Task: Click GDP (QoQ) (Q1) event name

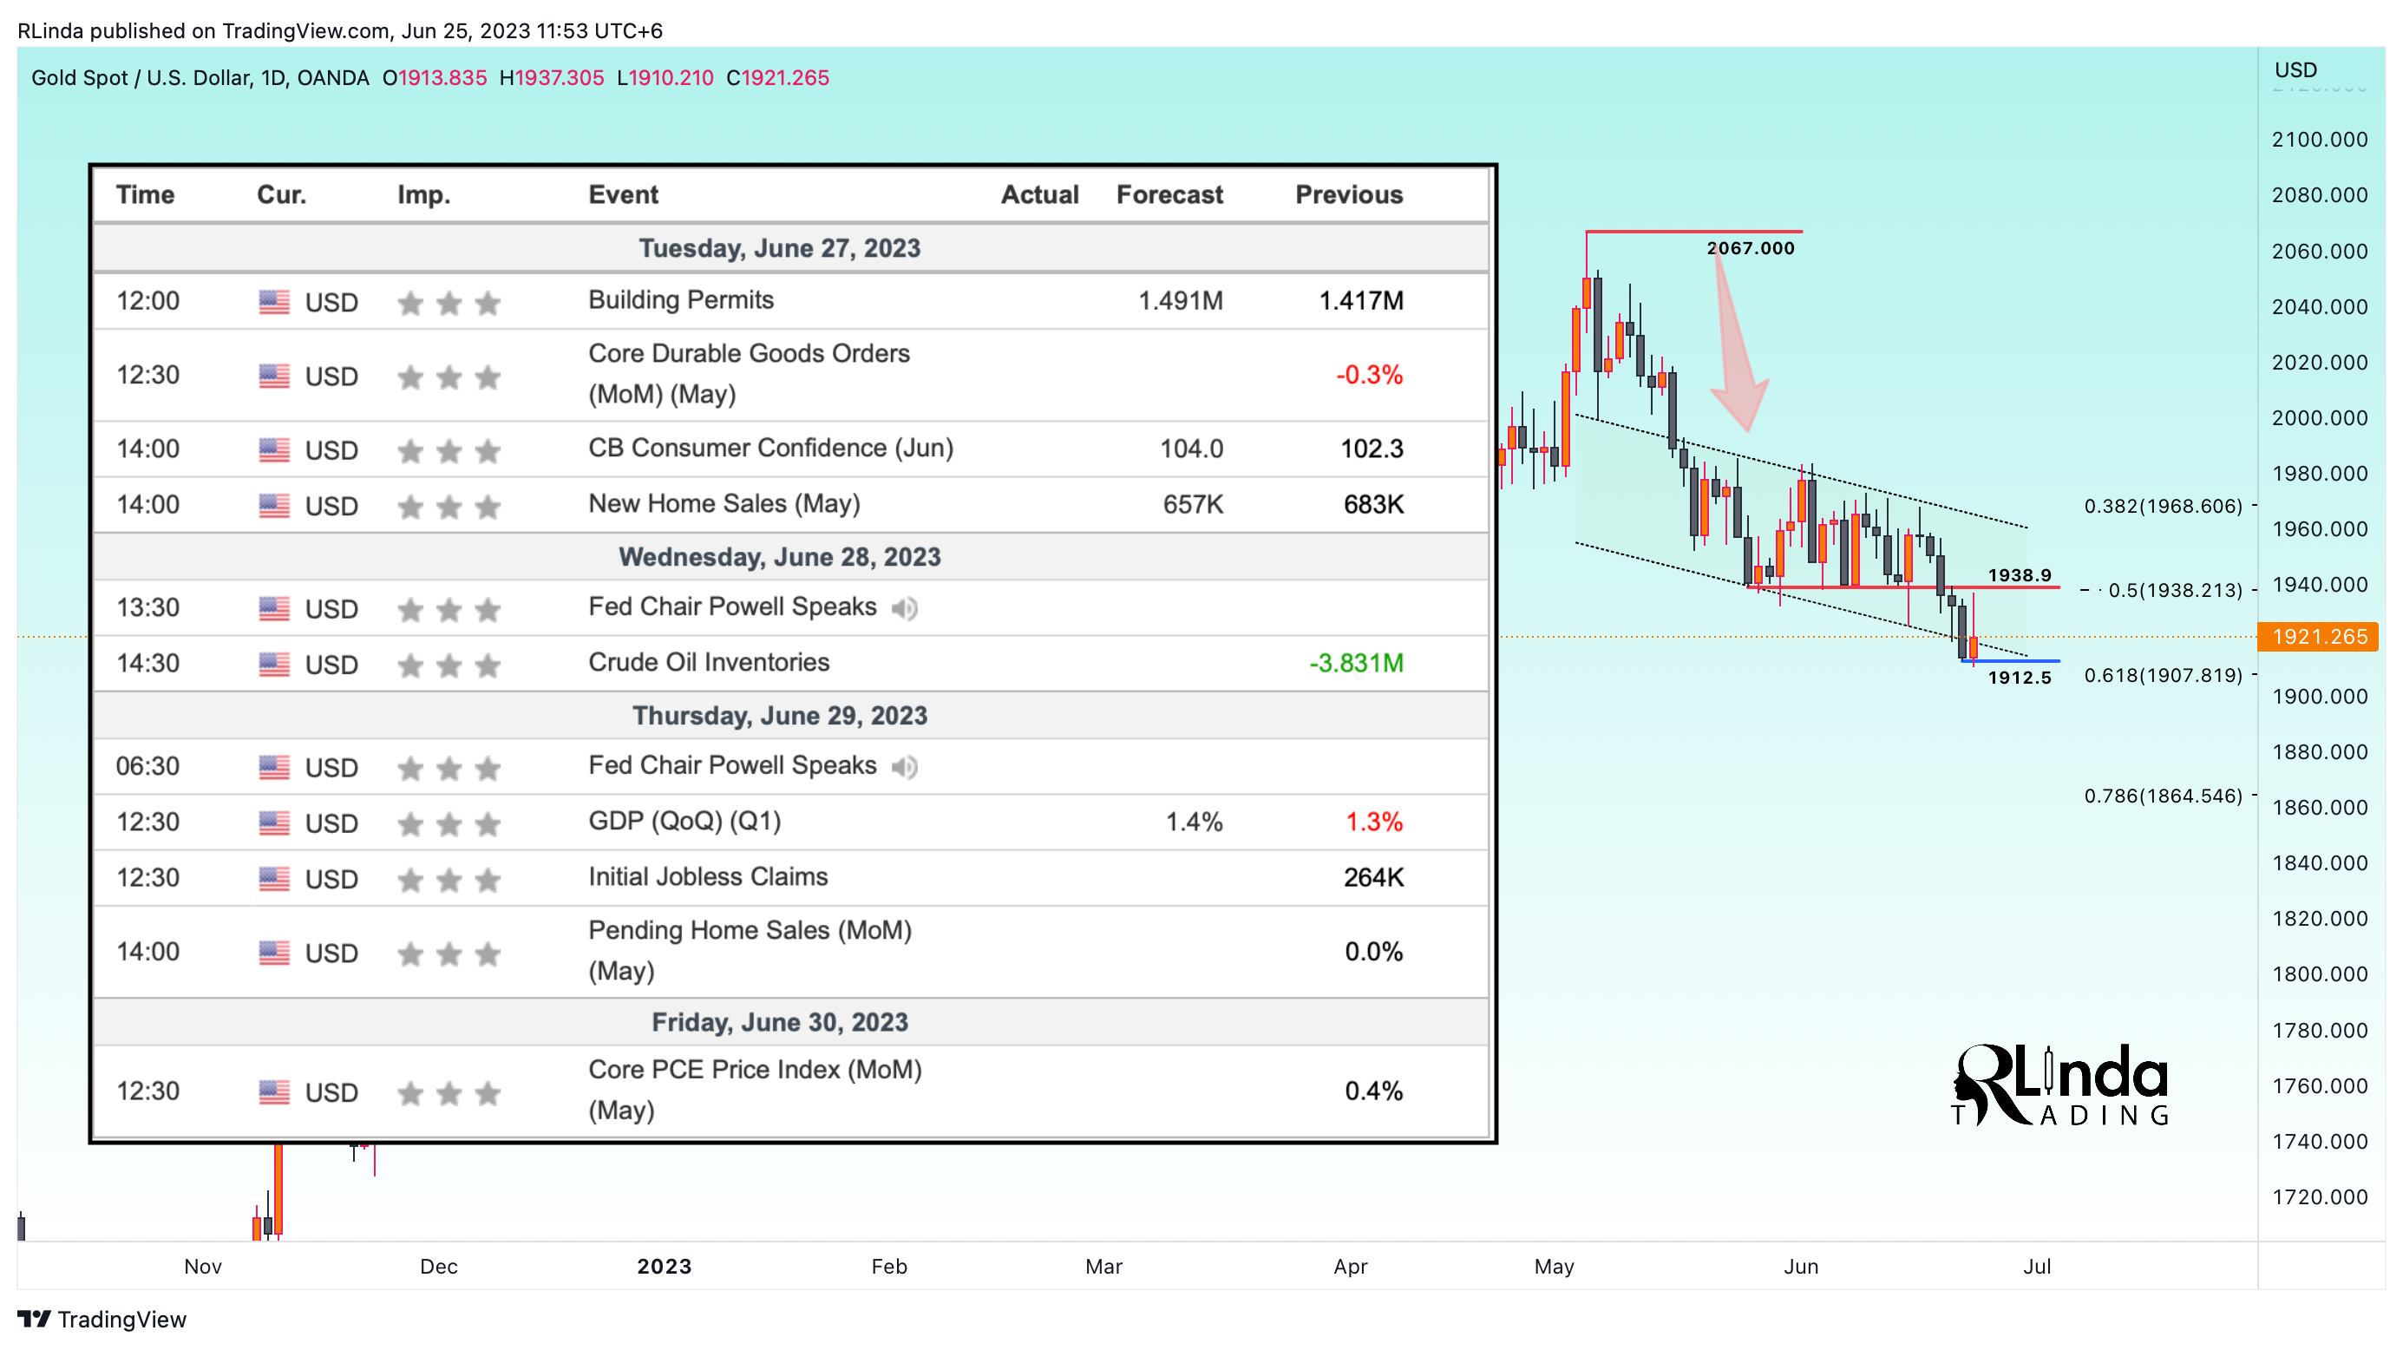Action: click(x=684, y=821)
